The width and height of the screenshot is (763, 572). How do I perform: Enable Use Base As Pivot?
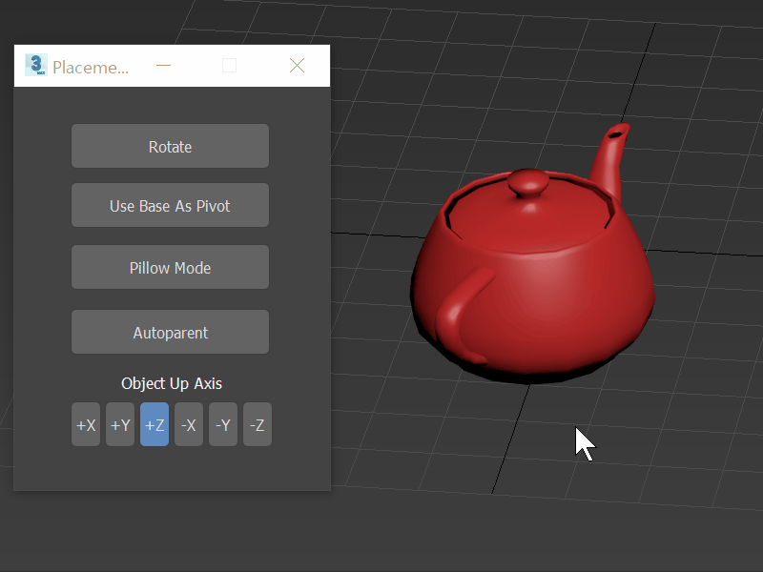[x=170, y=205]
